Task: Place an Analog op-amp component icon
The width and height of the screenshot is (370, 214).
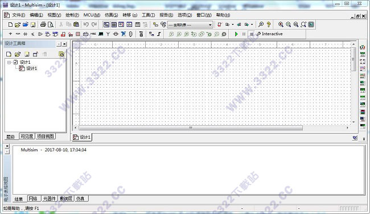Action: pyautogui.click(x=40, y=34)
